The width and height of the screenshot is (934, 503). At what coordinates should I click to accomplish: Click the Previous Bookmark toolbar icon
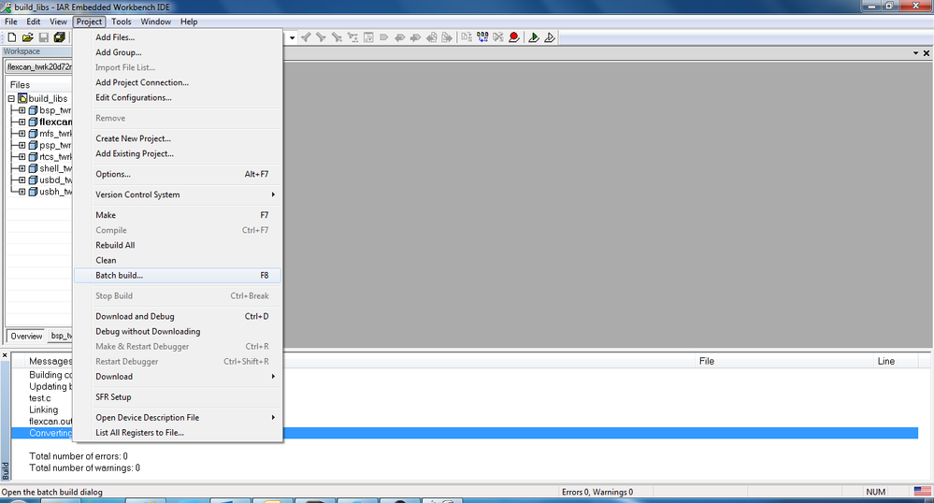400,37
